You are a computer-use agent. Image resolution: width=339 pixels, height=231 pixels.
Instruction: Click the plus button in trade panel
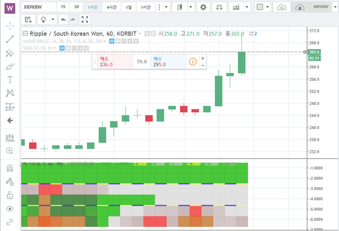tap(203, 58)
